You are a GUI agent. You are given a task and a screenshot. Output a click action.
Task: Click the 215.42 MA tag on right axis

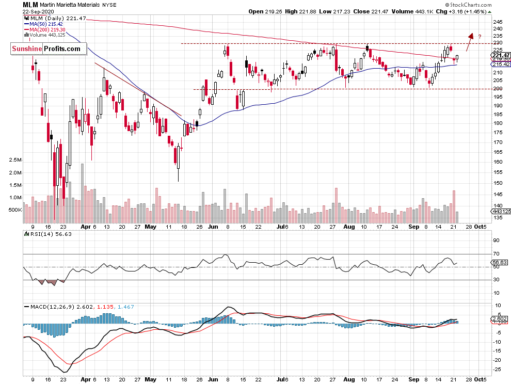click(x=501, y=64)
